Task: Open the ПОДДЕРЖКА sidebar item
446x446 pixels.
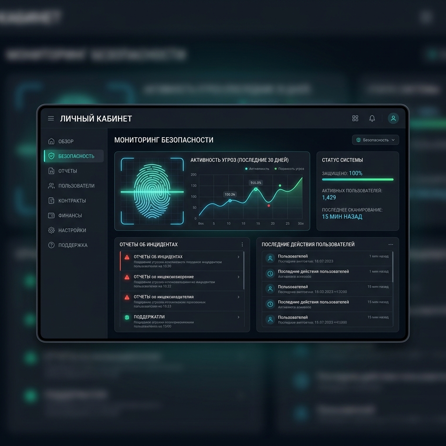Action: [x=74, y=245]
